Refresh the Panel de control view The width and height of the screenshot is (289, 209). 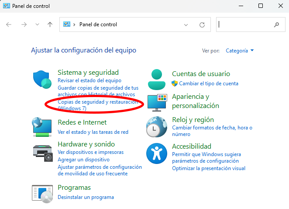tap(202, 25)
